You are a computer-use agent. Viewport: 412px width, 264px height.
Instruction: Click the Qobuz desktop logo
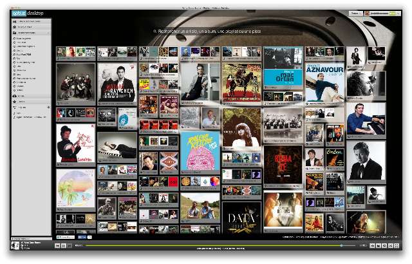point(27,13)
